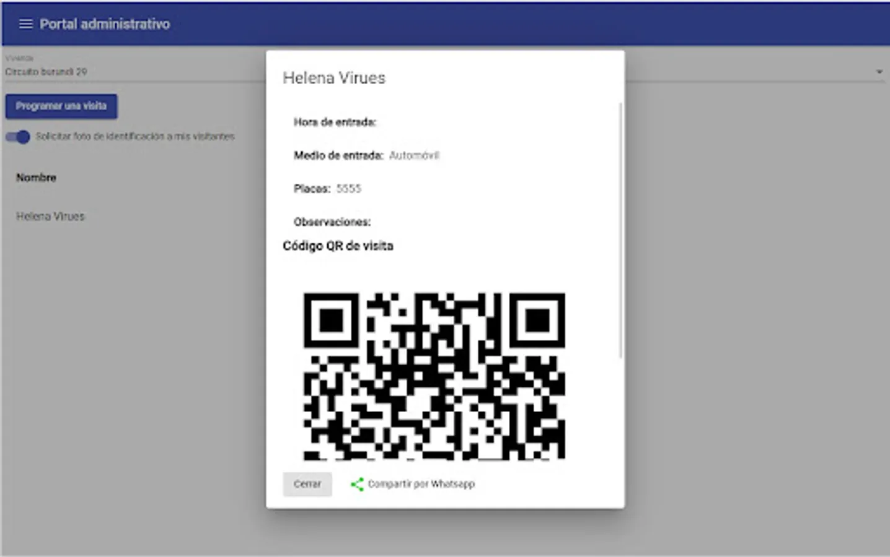Click the Placas value 5555
The height and width of the screenshot is (557, 890).
(348, 189)
